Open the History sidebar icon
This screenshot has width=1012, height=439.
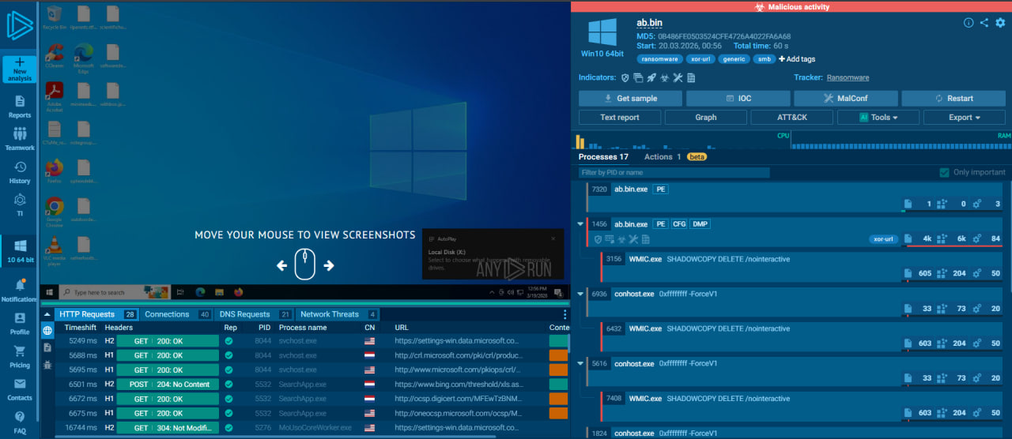(x=20, y=171)
